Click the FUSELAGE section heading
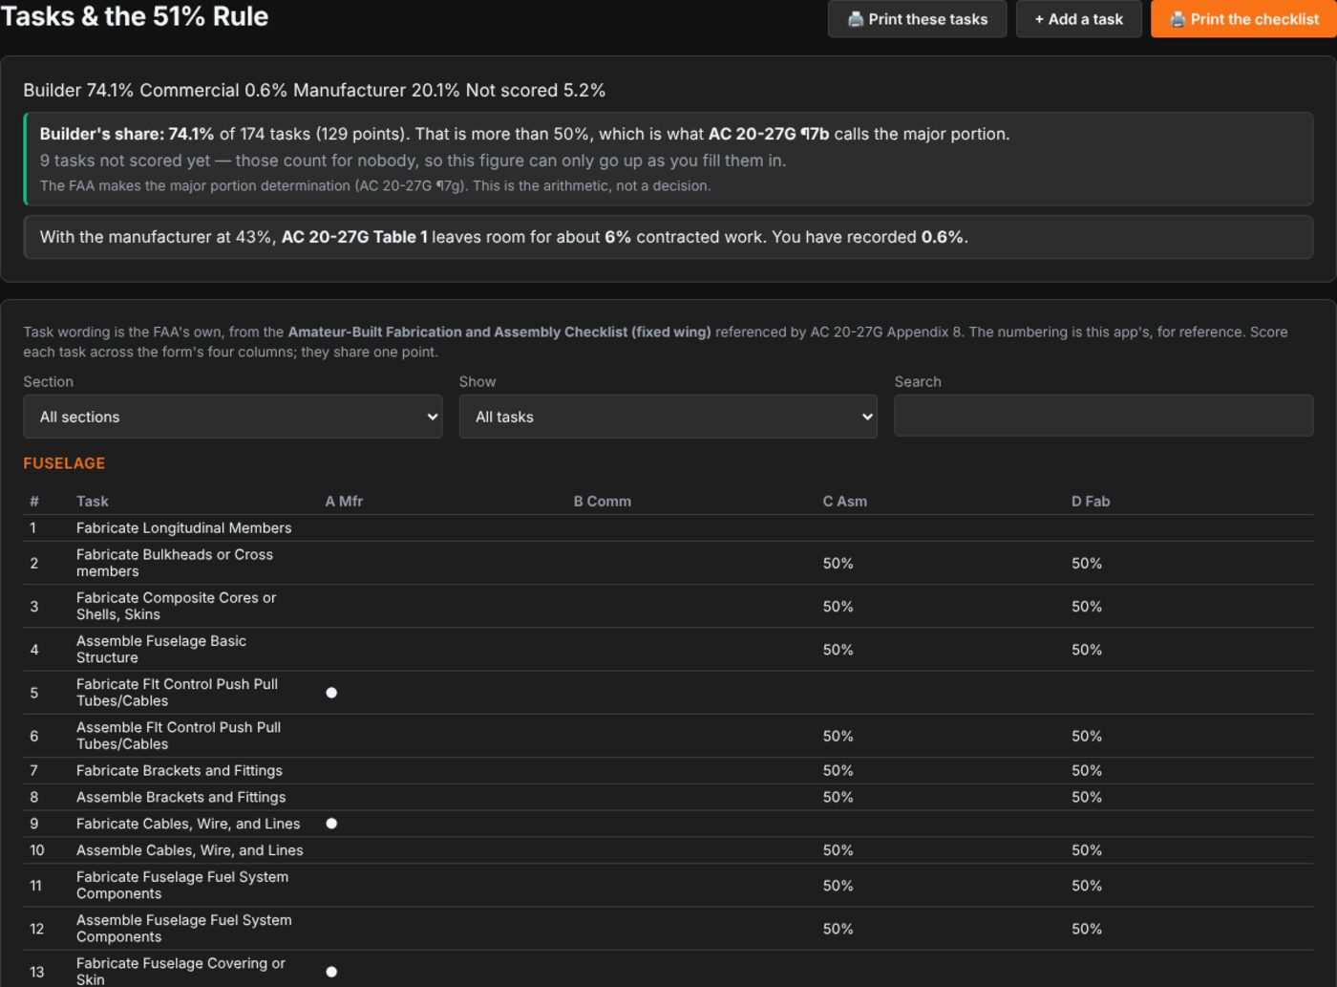1337x987 pixels. (64, 463)
